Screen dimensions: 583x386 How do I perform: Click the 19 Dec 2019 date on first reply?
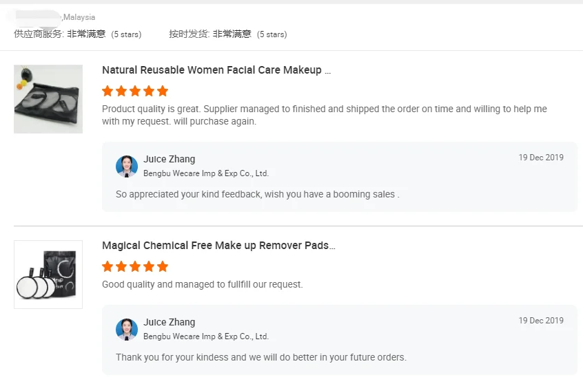[x=541, y=158]
